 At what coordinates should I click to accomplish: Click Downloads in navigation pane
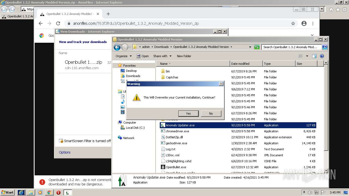(x=133, y=76)
